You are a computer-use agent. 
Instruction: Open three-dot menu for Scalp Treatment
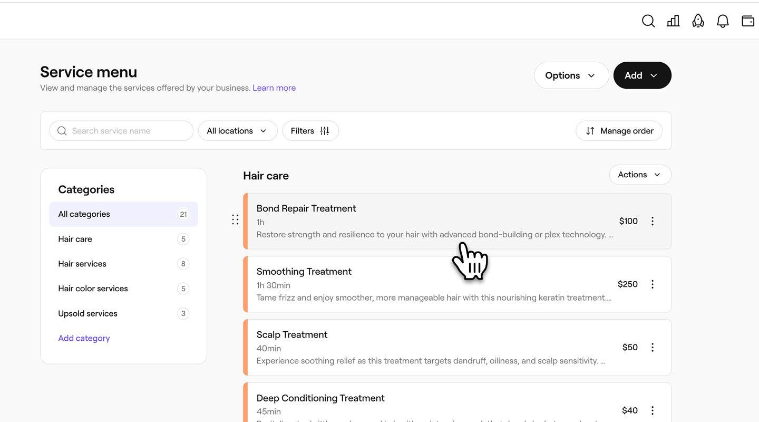coord(653,348)
